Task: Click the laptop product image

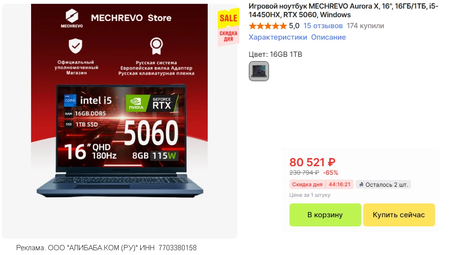Action: pyautogui.click(x=120, y=121)
